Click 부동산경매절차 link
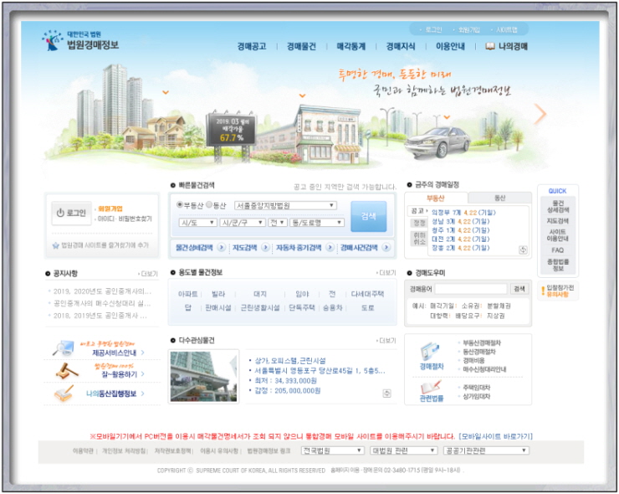 pyautogui.click(x=482, y=342)
